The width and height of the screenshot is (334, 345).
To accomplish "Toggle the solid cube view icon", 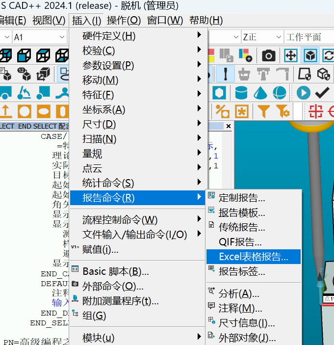I will (310, 55).
